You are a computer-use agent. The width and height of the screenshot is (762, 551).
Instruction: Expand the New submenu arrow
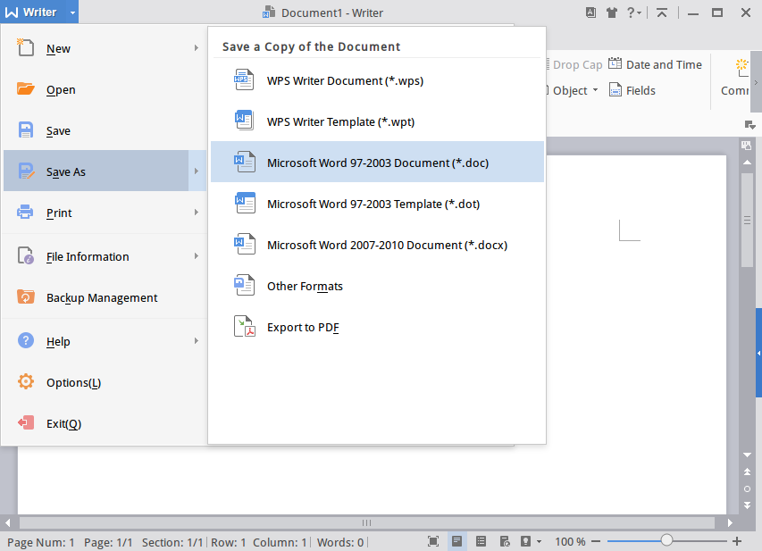click(197, 48)
